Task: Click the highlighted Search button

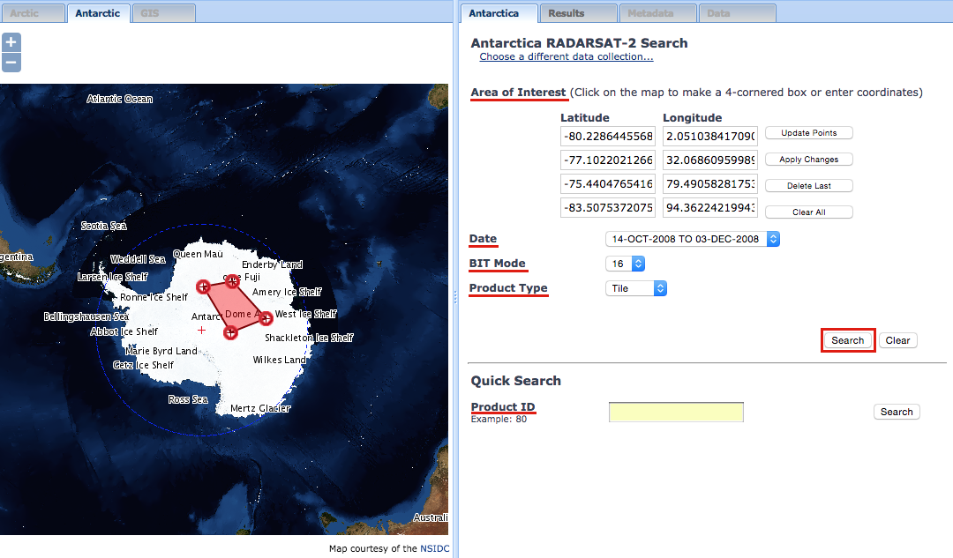Action: [846, 340]
